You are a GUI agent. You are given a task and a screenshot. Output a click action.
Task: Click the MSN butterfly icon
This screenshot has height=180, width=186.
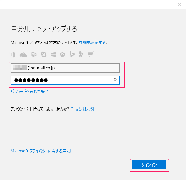(x=81, y=54)
